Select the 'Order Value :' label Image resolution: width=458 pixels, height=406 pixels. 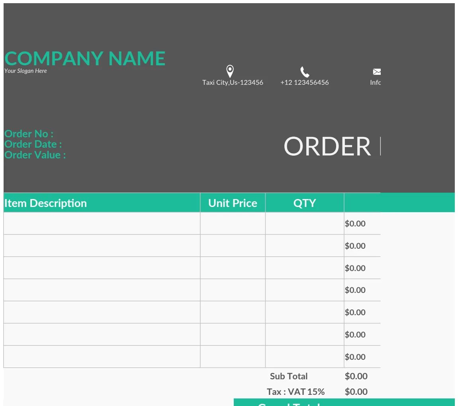point(35,155)
